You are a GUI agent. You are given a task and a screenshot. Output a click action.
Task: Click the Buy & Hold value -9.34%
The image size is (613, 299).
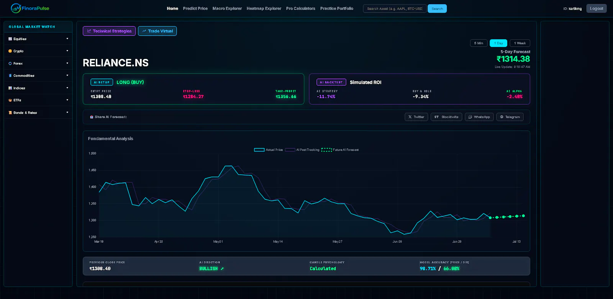pyautogui.click(x=420, y=97)
